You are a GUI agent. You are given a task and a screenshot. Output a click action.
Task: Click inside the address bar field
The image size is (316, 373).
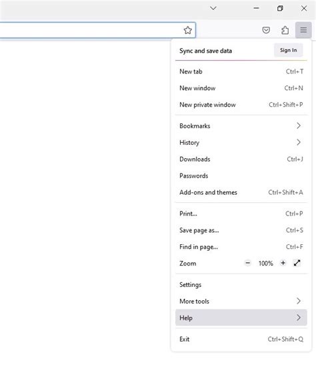(x=90, y=30)
